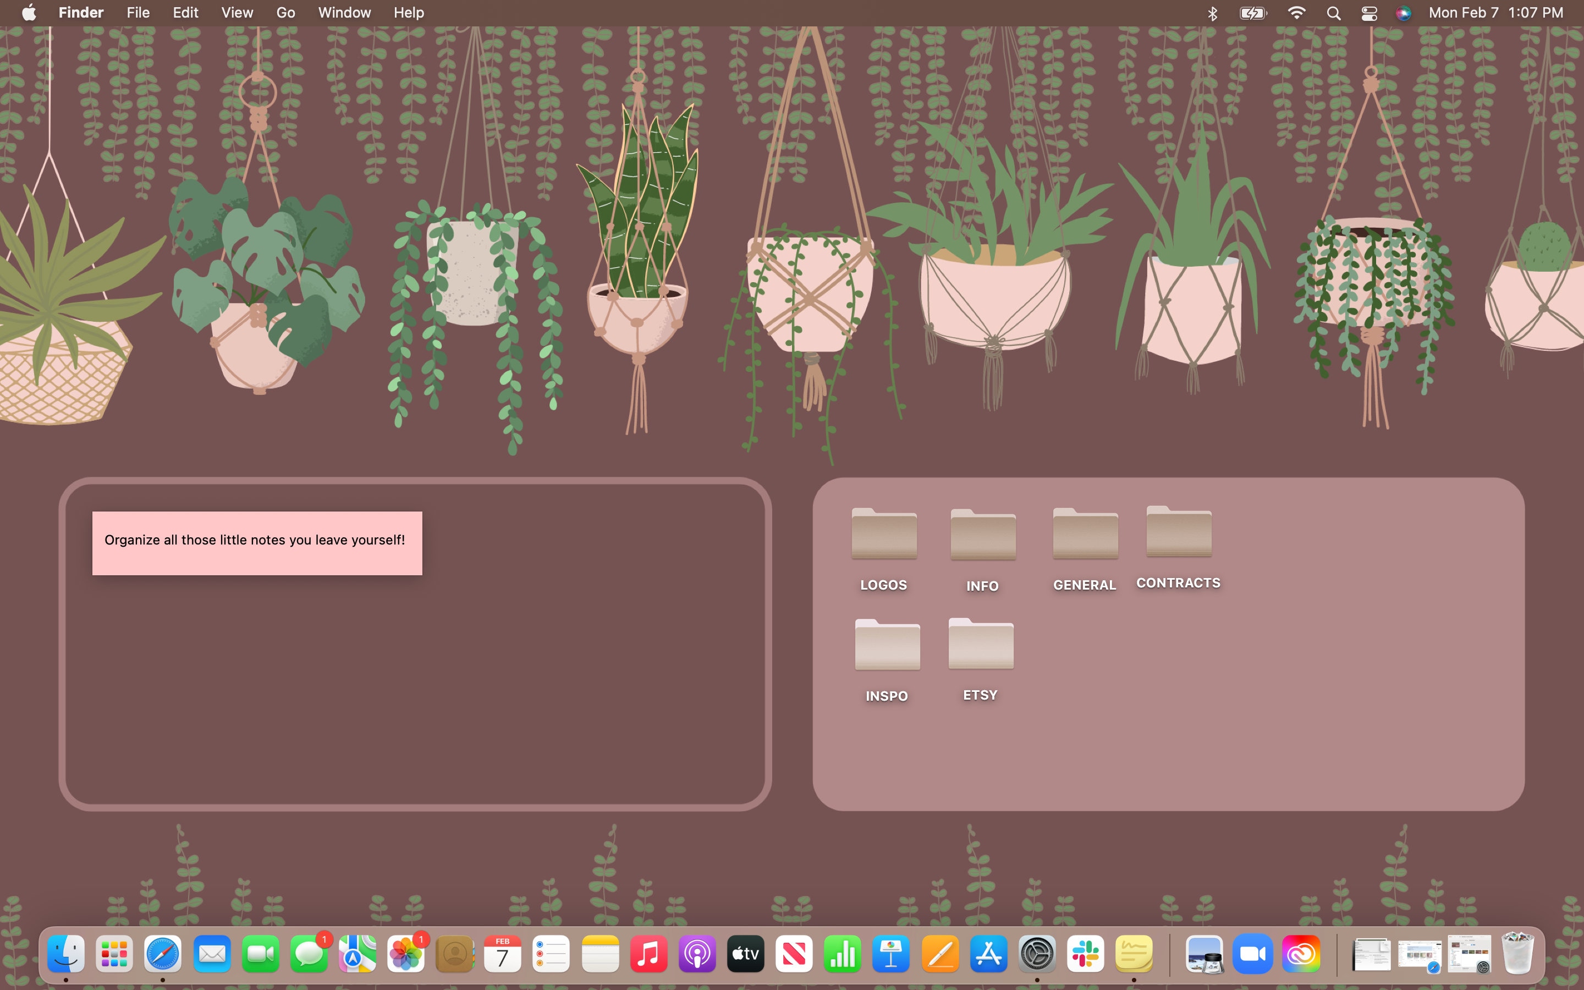Open Preview from the Dock
Viewport: 1584px width, 990px height.
pos(1204,954)
